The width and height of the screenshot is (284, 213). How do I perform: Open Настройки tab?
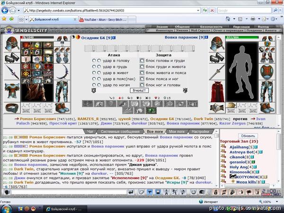200,132
